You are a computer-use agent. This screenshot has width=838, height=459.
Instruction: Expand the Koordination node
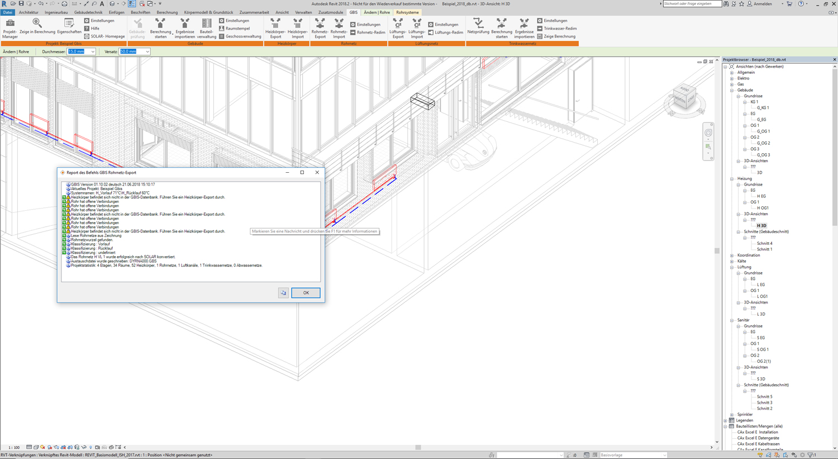[x=732, y=255]
